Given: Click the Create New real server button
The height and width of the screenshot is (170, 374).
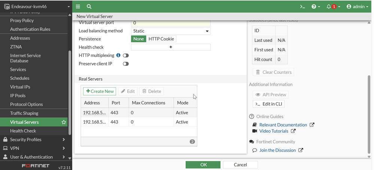Looking at the screenshot, I should point(100,91).
